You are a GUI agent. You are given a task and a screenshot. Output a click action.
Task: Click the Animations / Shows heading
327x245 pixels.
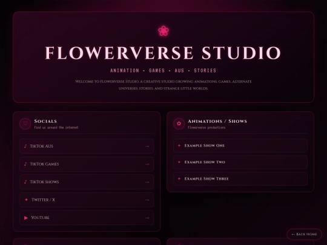click(x=217, y=121)
